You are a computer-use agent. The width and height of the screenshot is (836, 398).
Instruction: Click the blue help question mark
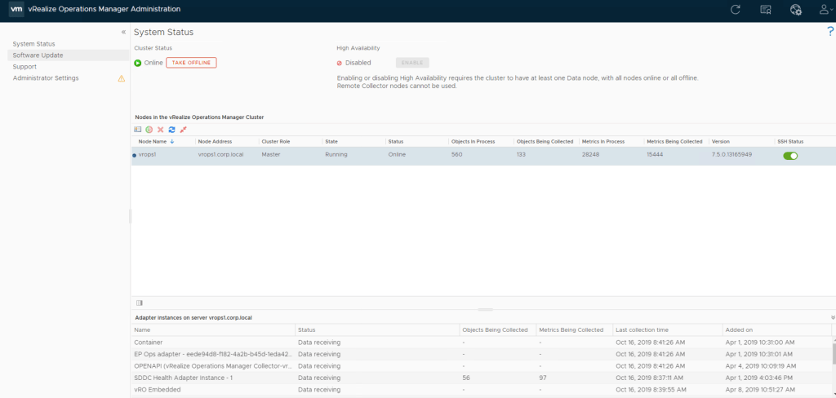pos(830,31)
